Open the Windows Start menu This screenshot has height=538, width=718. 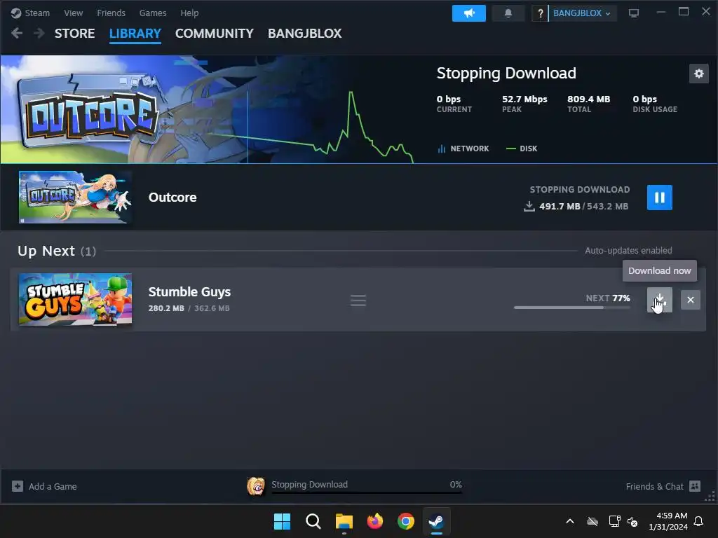[282, 521]
